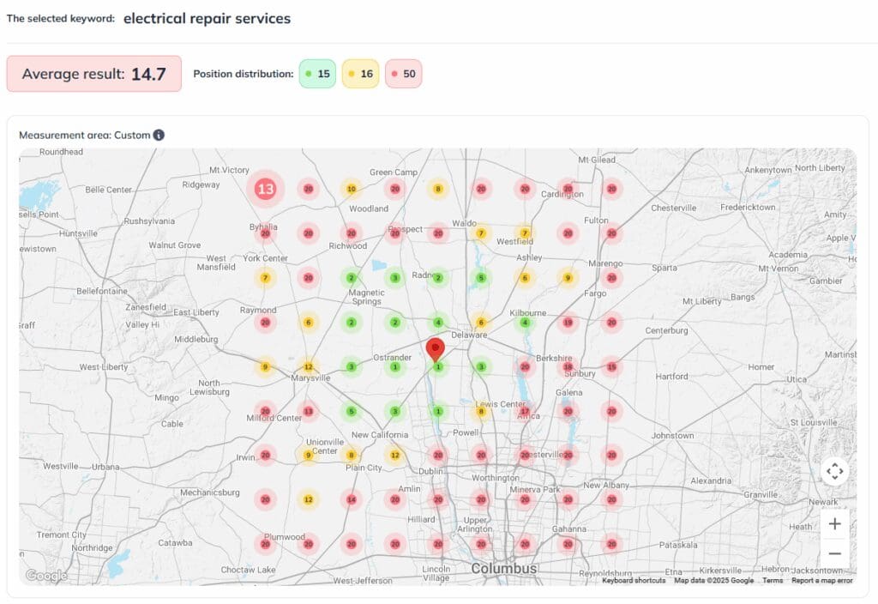
Task: Select the red 18 marker near Sunbury
Action: 568,367
